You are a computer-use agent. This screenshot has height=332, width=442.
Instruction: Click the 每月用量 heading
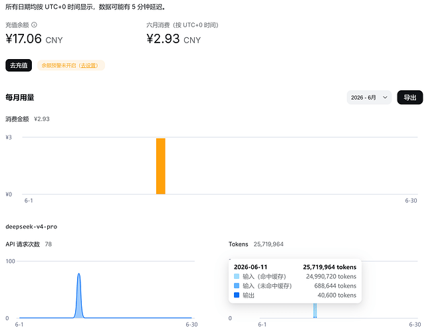coord(20,98)
